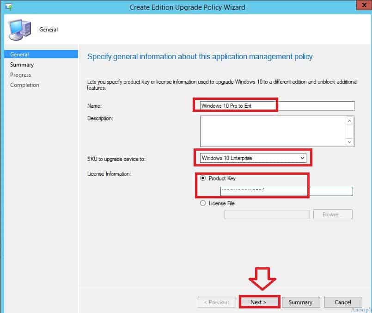Screen dimensions: 372x313
Task: Click the 'Description:' label text
Action: [100, 118]
